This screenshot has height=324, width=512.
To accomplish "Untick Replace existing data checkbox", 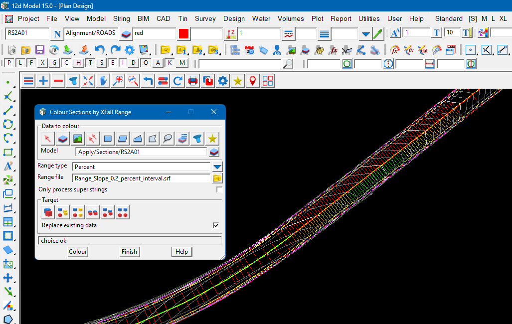I will [216, 225].
